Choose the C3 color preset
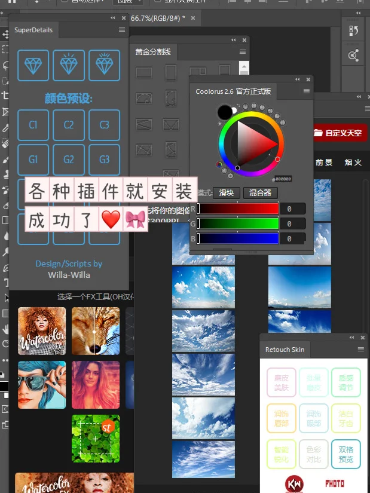370x493 pixels. click(x=104, y=125)
